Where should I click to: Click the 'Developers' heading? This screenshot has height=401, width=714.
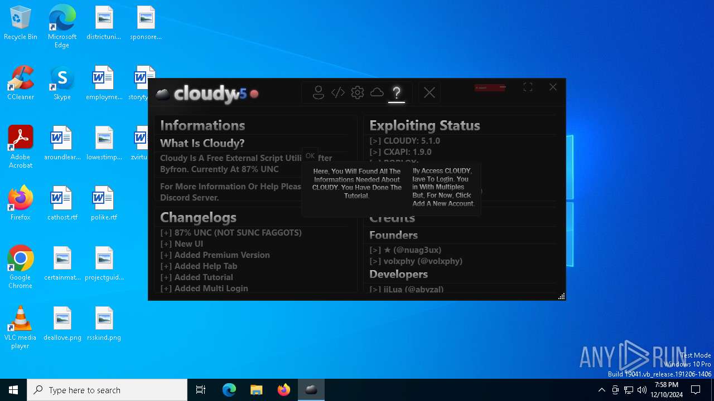[x=398, y=274]
